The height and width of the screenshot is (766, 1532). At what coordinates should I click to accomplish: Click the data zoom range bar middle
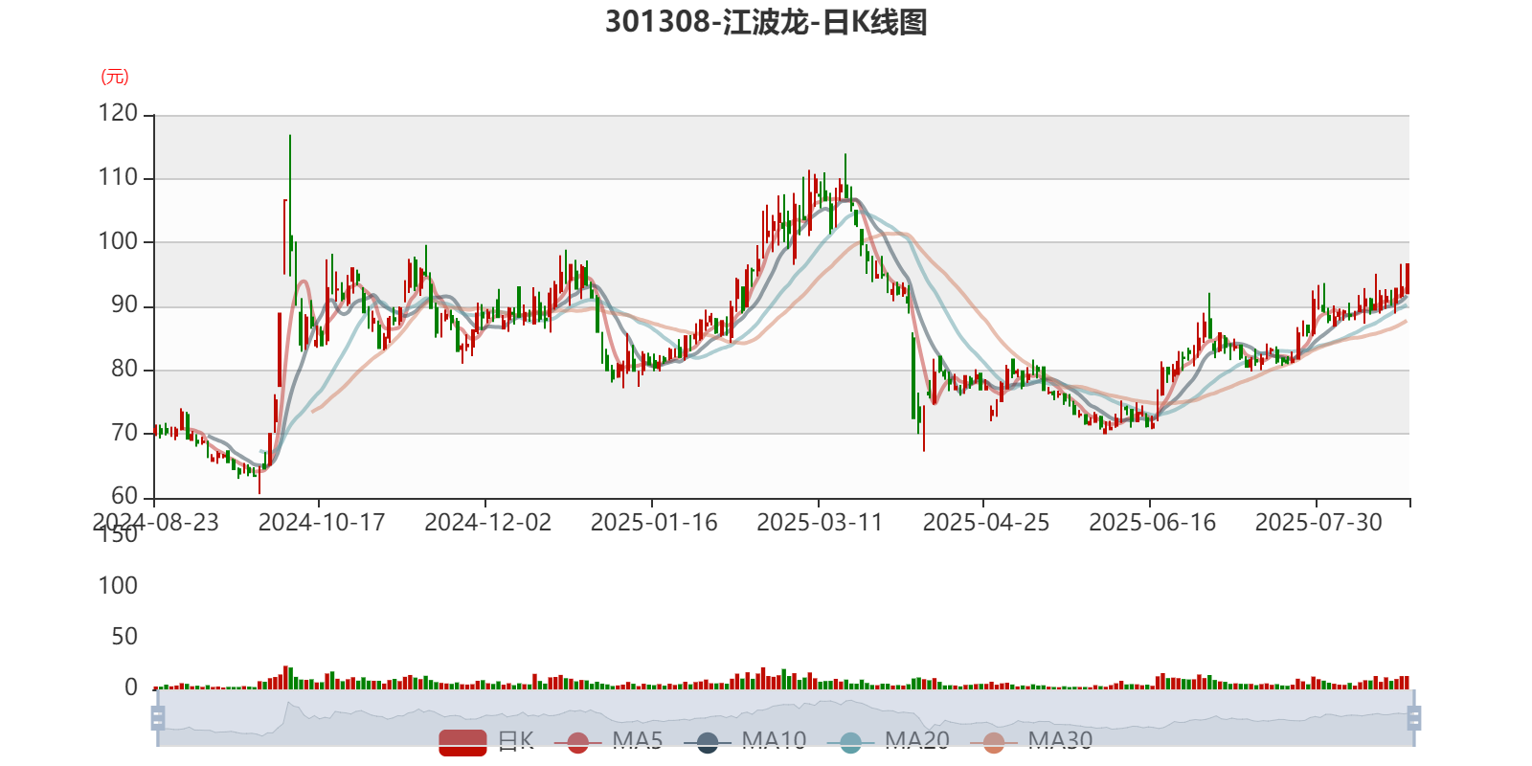point(785,718)
